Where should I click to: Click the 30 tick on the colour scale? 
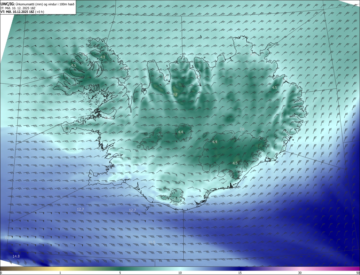coord(300,273)
